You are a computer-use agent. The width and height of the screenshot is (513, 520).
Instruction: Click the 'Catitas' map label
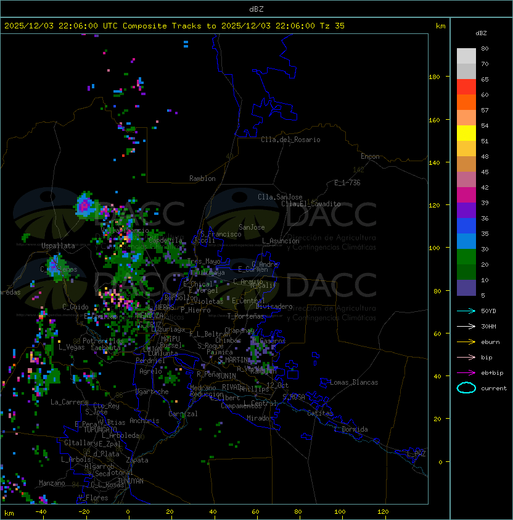click(320, 413)
